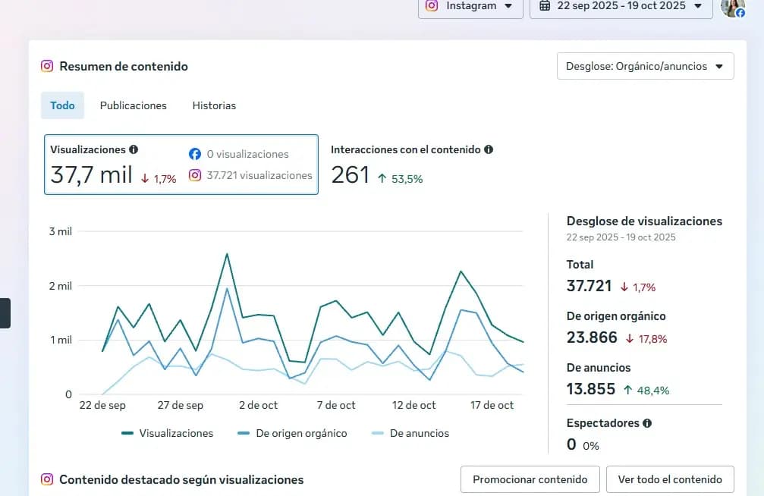The width and height of the screenshot is (764, 496).
Task: Click the Facebook icon by 0 visualizaciones
Action: click(x=195, y=154)
